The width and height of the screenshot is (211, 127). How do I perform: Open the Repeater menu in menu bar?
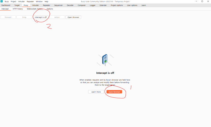[x=30, y=1]
